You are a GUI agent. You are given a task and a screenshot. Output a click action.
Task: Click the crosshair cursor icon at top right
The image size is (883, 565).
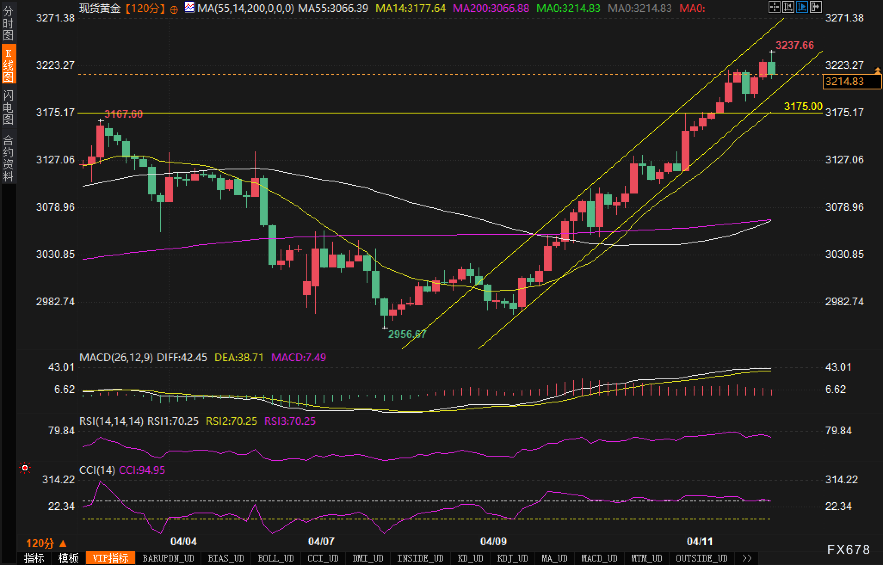click(774, 7)
